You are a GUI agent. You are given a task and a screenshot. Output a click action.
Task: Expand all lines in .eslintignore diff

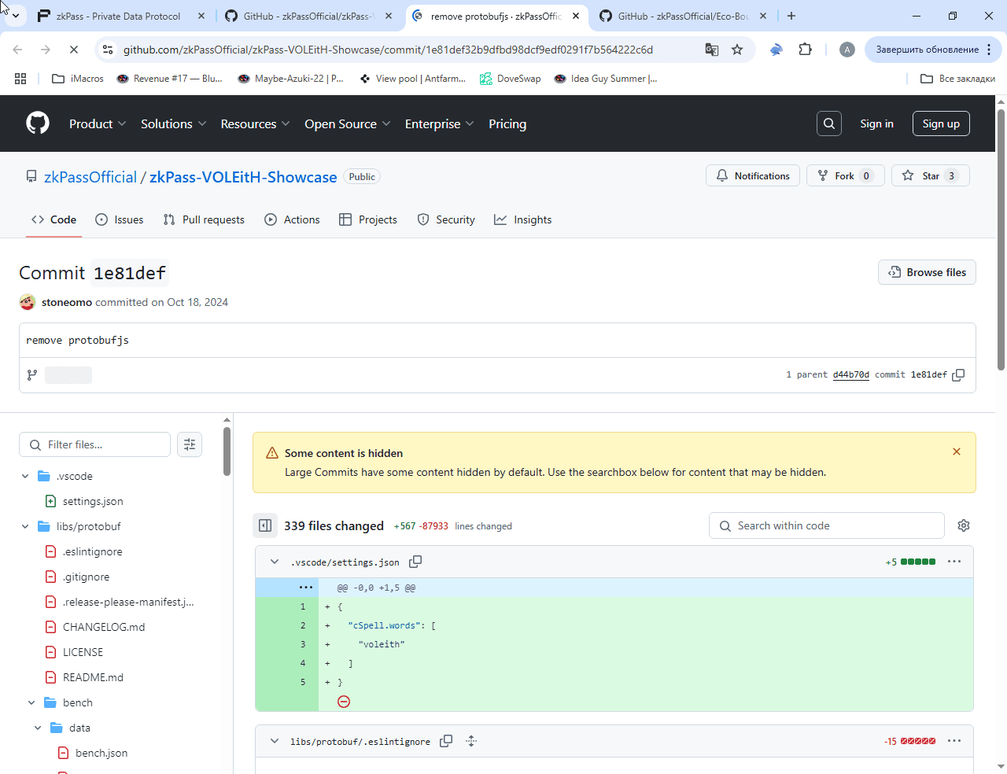pyautogui.click(x=471, y=741)
